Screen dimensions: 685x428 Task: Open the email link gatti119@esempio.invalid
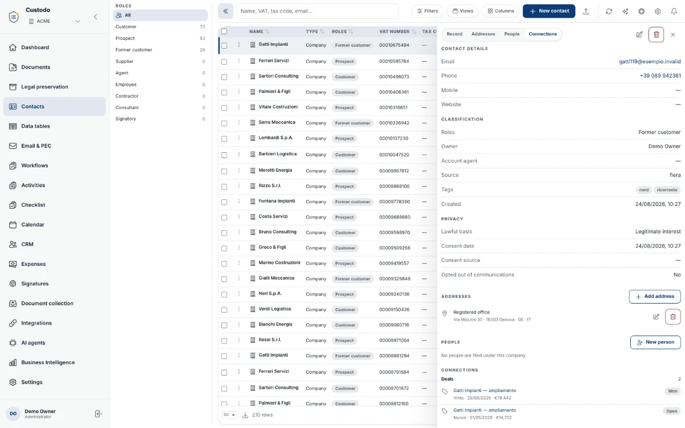click(x=650, y=62)
